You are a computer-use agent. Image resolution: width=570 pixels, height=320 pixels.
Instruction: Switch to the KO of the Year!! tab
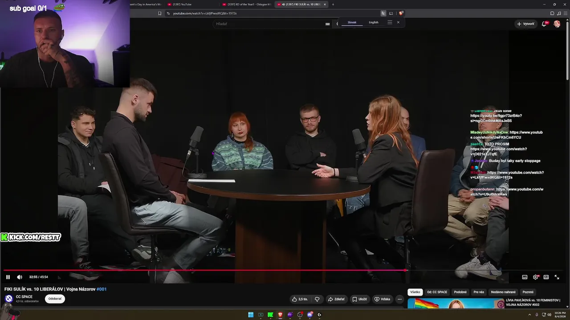[246, 4]
